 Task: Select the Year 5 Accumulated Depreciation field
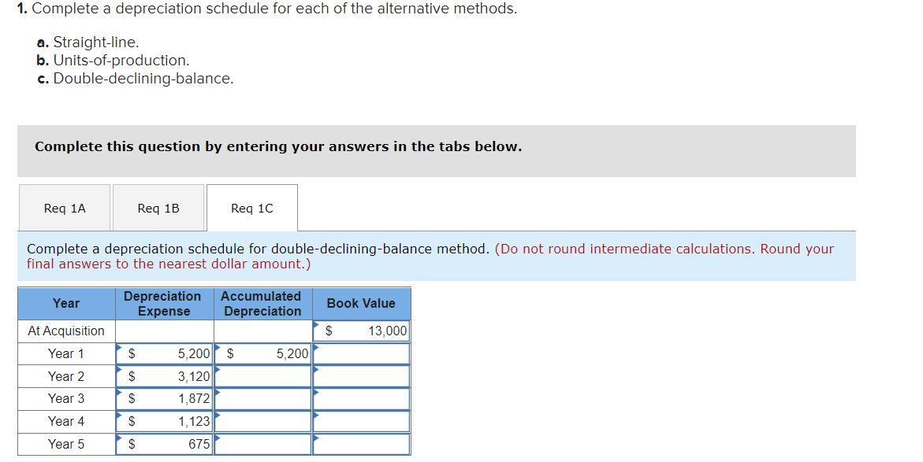pyautogui.click(x=264, y=444)
